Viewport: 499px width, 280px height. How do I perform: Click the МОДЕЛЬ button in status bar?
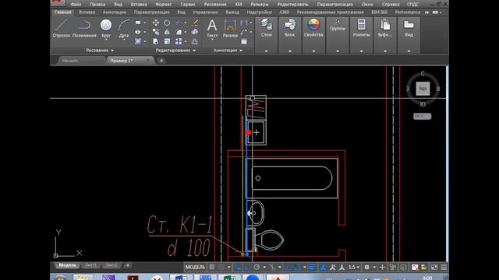(x=195, y=268)
